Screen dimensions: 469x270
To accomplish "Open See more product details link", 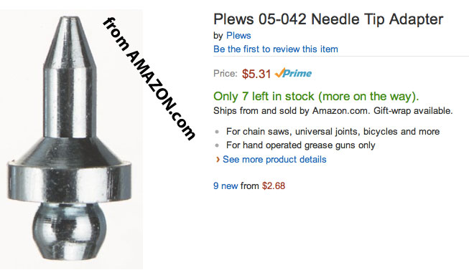I will (x=274, y=159).
